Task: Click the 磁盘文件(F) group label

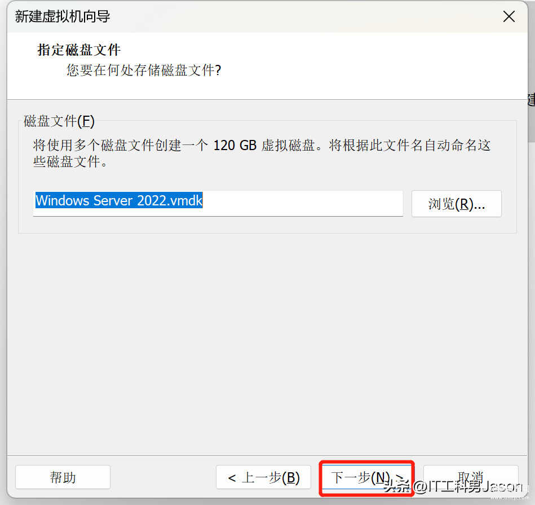Action: 59,121
